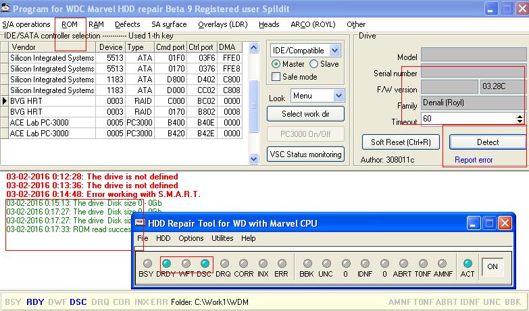Open the IDE/Compatible dropdown

click(x=335, y=51)
